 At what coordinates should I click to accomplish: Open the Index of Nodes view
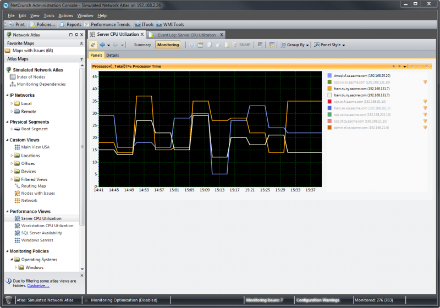tap(28, 77)
